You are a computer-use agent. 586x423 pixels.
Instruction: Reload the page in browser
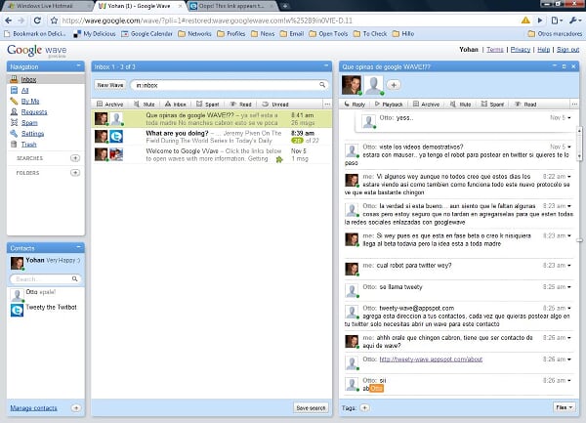[x=37, y=21]
